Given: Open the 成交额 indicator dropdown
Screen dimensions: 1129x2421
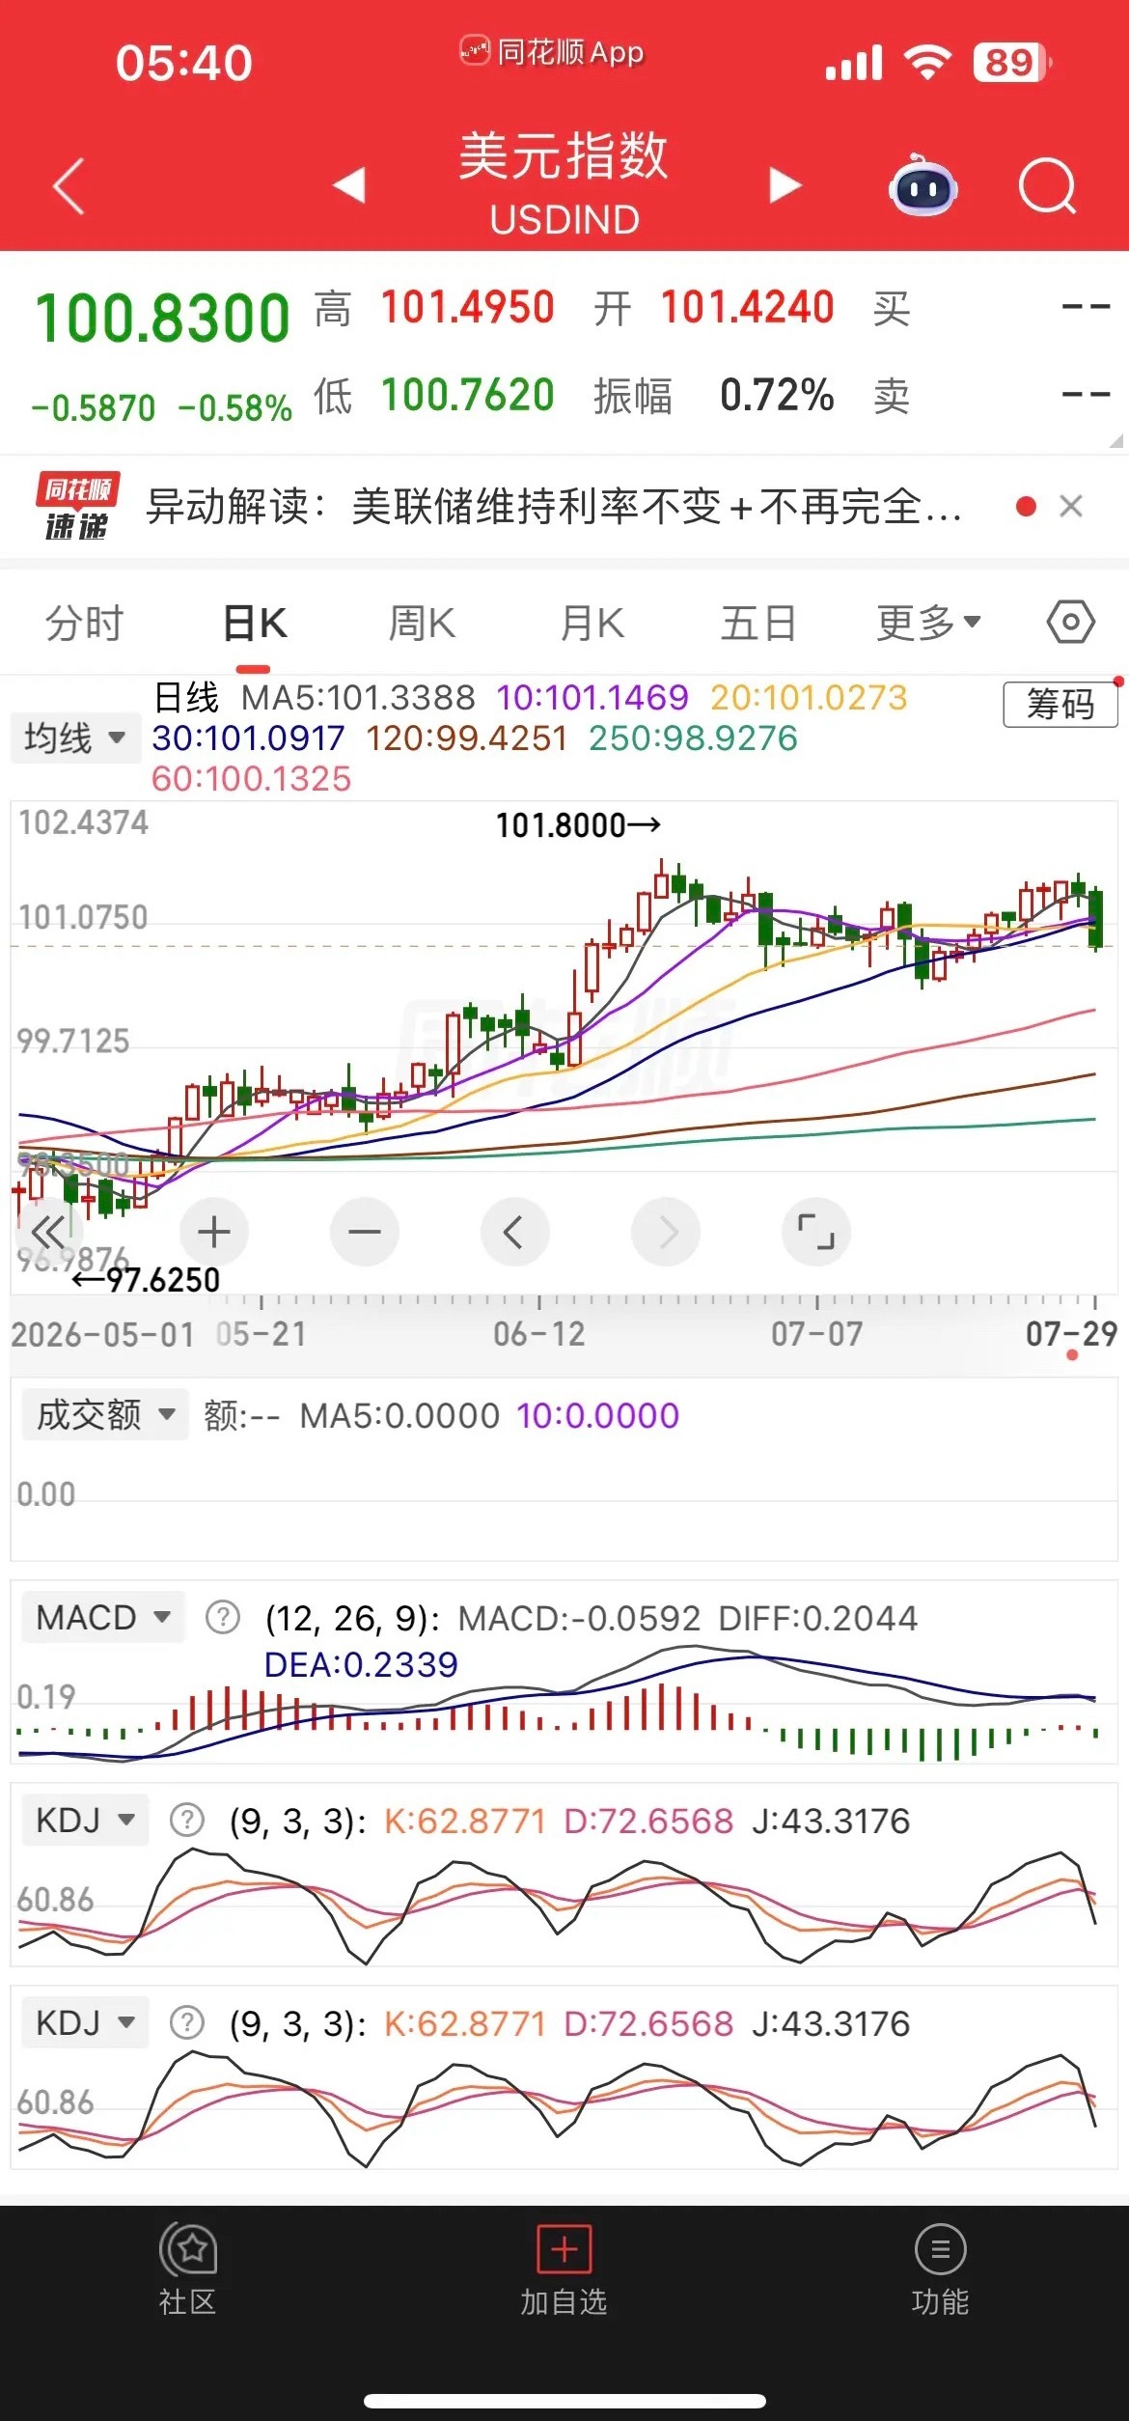Looking at the screenshot, I should click(x=99, y=1415).
